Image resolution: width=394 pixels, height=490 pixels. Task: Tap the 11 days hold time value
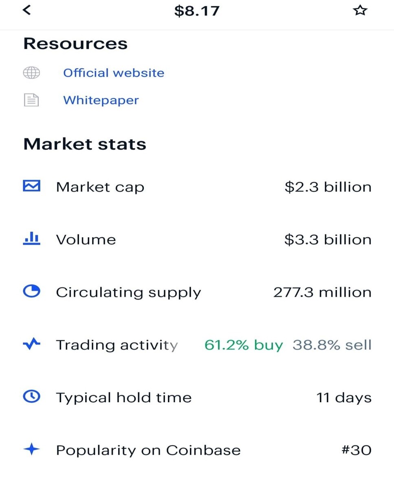(x=344, y=398)
